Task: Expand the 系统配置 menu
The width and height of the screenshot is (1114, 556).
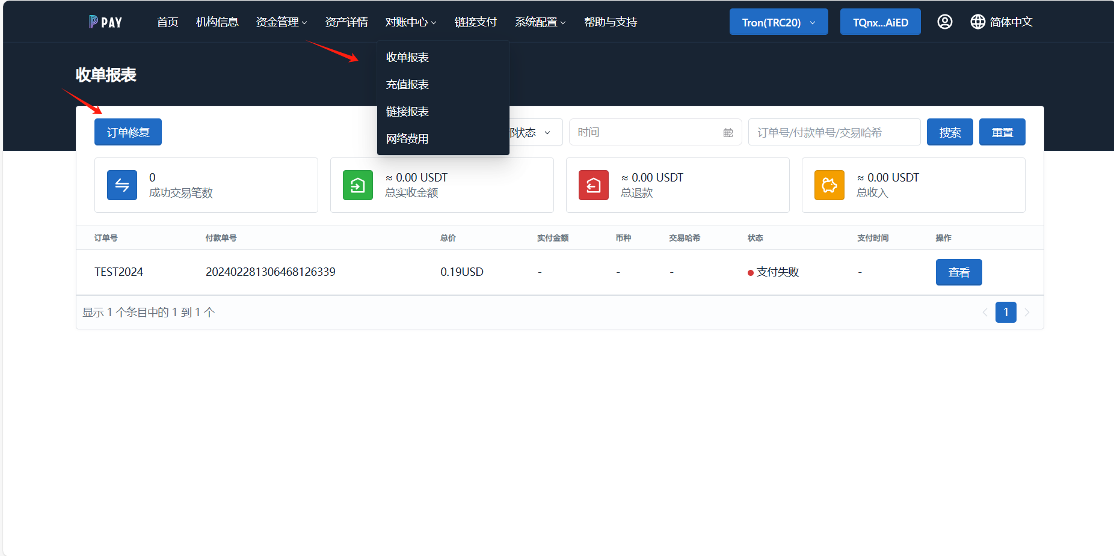Action: click(x=540, y=22)
